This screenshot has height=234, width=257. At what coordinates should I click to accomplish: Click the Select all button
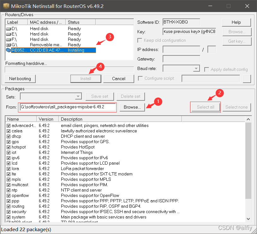coord(206,107)
